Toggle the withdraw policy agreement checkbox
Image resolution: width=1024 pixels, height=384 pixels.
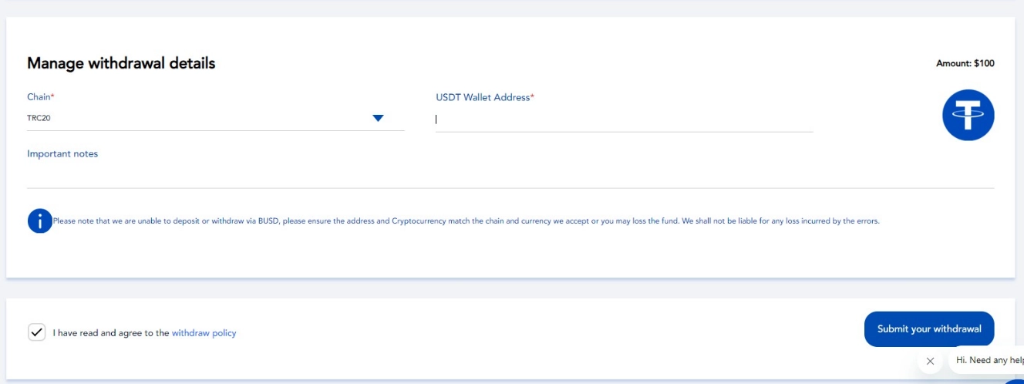tap(36, 332)
